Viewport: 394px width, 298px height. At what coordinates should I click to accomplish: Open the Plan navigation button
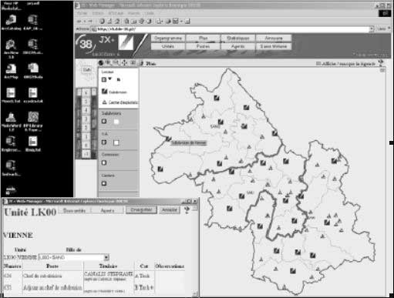click(203, 38)
